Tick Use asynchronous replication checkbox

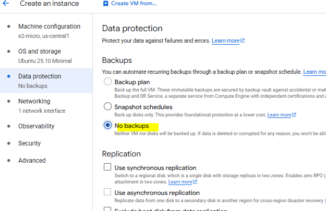pos(107,193)
